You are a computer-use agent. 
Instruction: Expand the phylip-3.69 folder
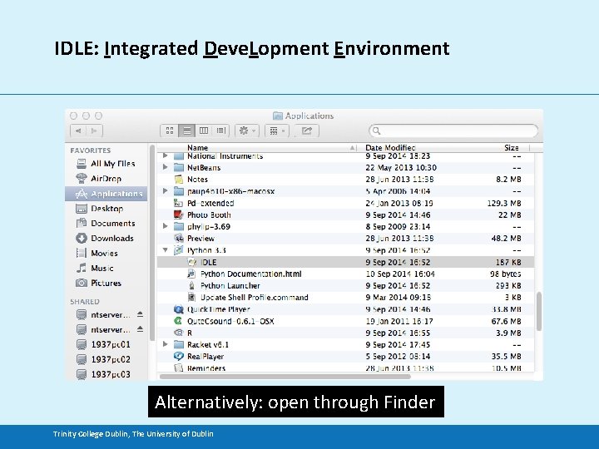point(165,226)
